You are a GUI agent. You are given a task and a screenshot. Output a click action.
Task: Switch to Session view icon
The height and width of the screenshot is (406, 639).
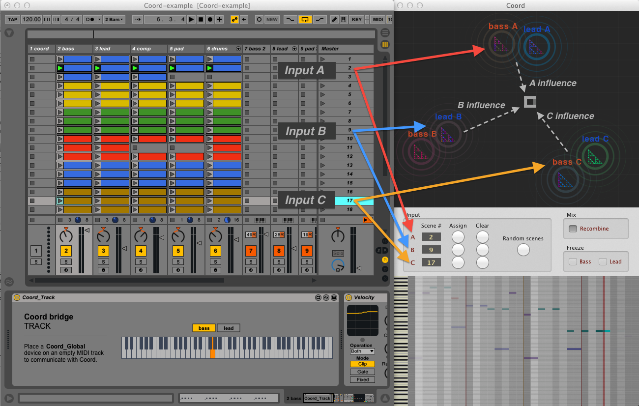pos(385,44)
